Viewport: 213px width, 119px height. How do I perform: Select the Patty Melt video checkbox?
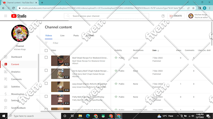(46, 97)
